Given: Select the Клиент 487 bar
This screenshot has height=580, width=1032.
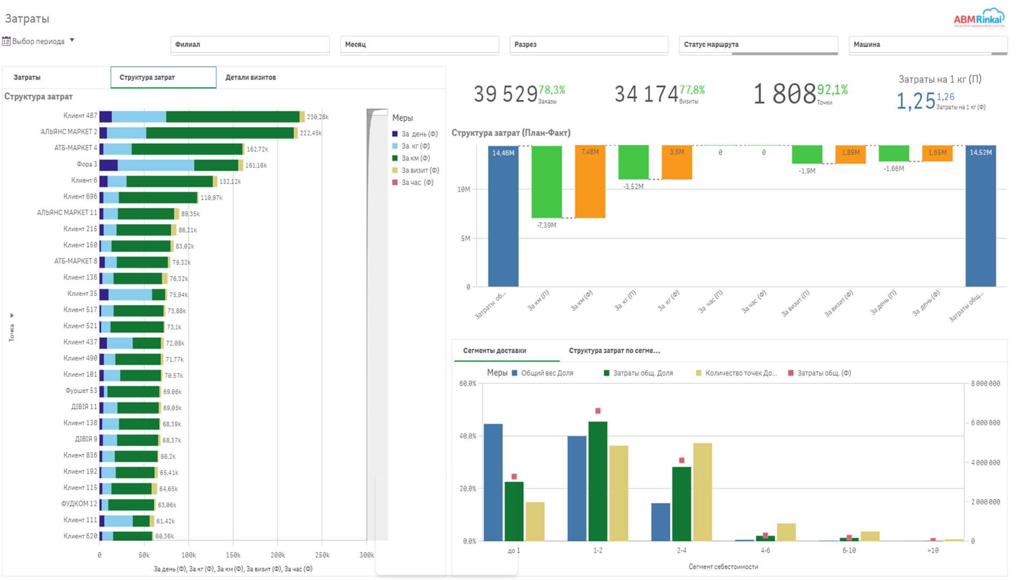Looking at the screenshot, I should tap(202, 117).
